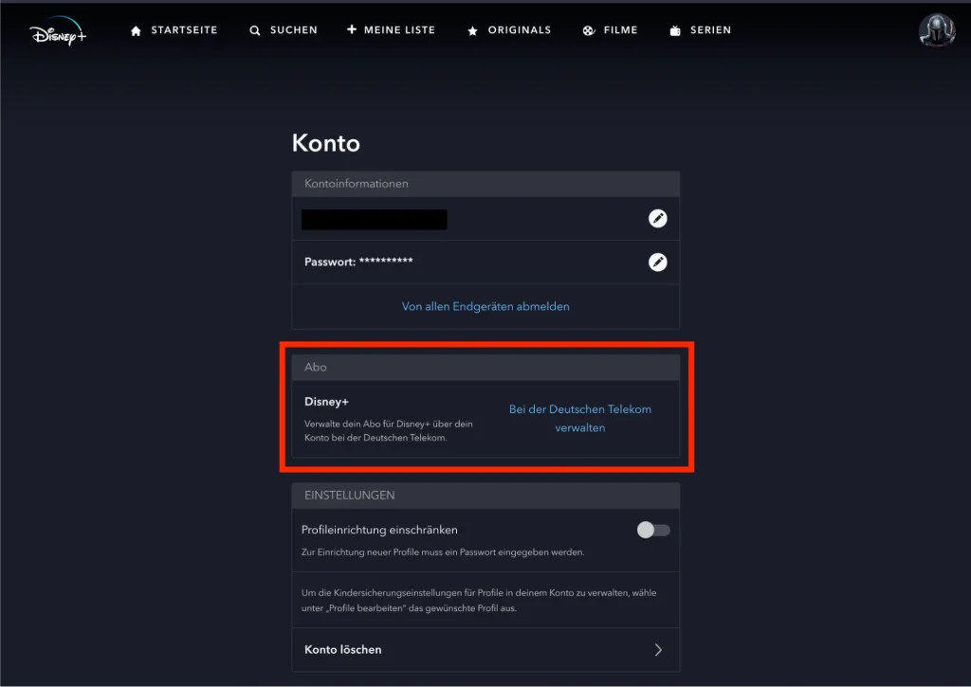The height and width of the screenshot is (687, 971).
Task: Click the house icon beside Startseite
Action: (x=136, y=30)
